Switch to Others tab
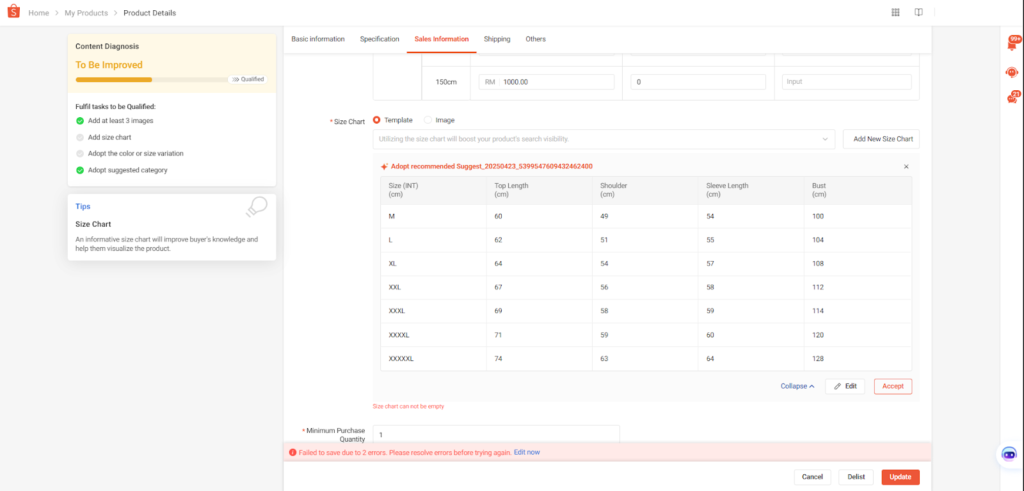This screenshot has width=1024, height=491. 536,39
